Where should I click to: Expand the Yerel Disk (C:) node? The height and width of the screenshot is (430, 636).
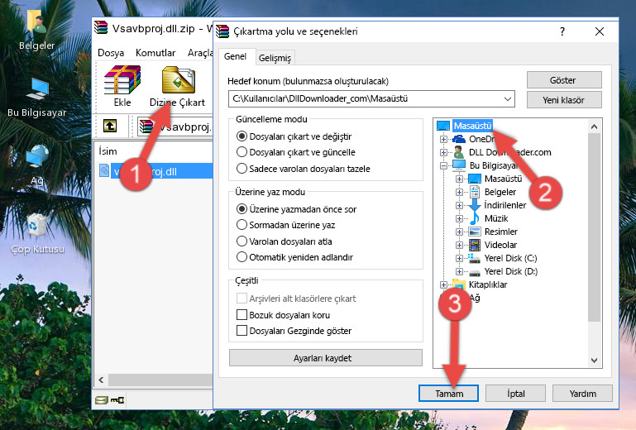pyautogui.click(x=459, y=258)
